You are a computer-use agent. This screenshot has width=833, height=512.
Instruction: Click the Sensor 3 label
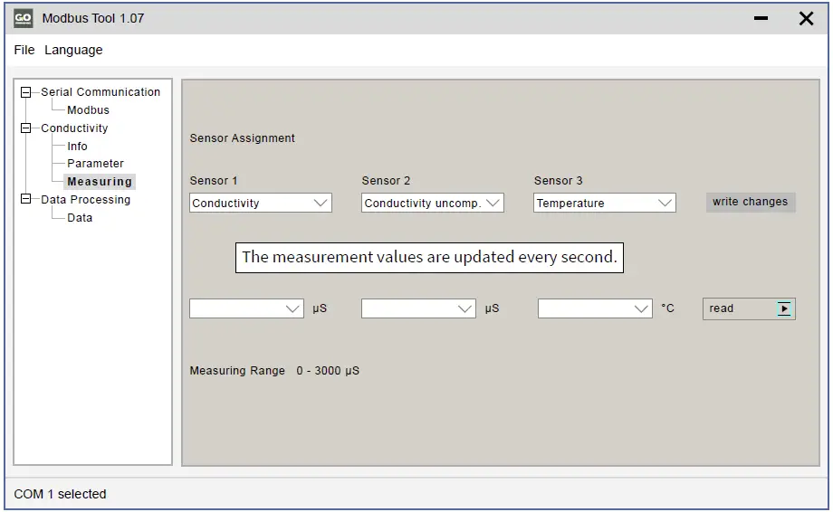click(559, 180)
